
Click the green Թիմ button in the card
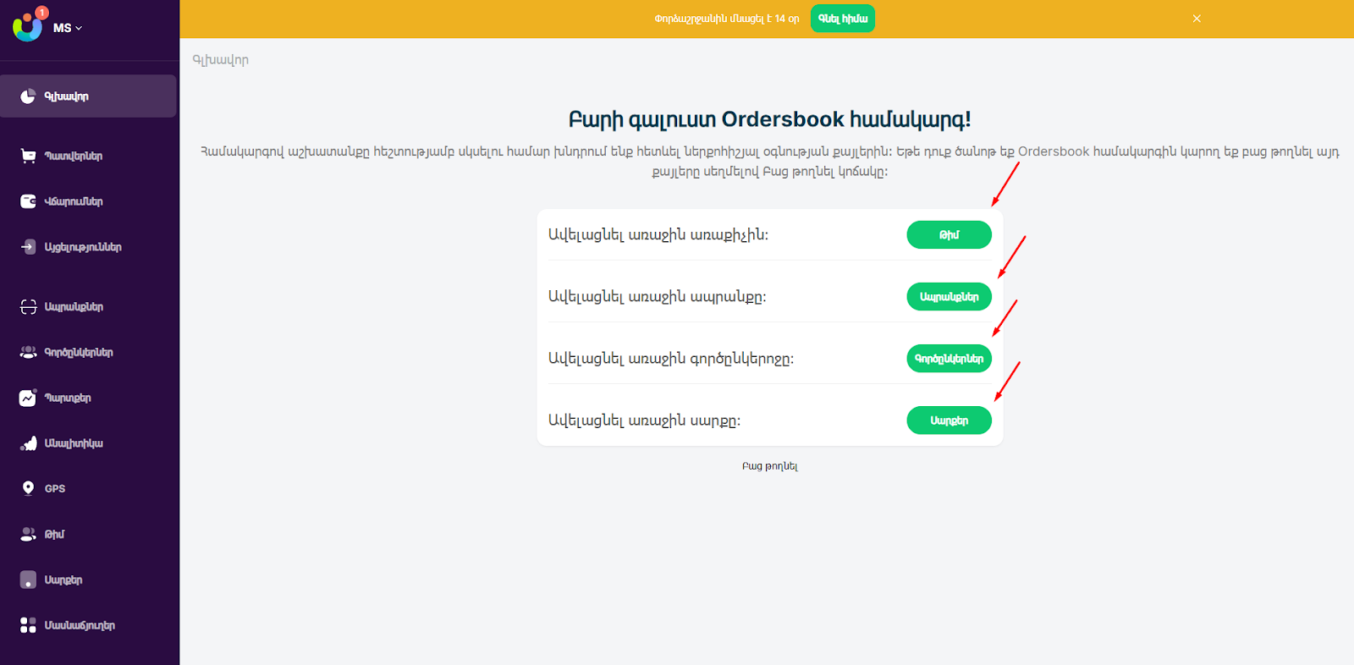click(x=949, y=235)
